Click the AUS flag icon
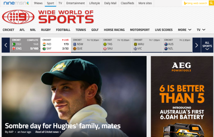Viewport: 214px width, 137px height. point(166,44)
